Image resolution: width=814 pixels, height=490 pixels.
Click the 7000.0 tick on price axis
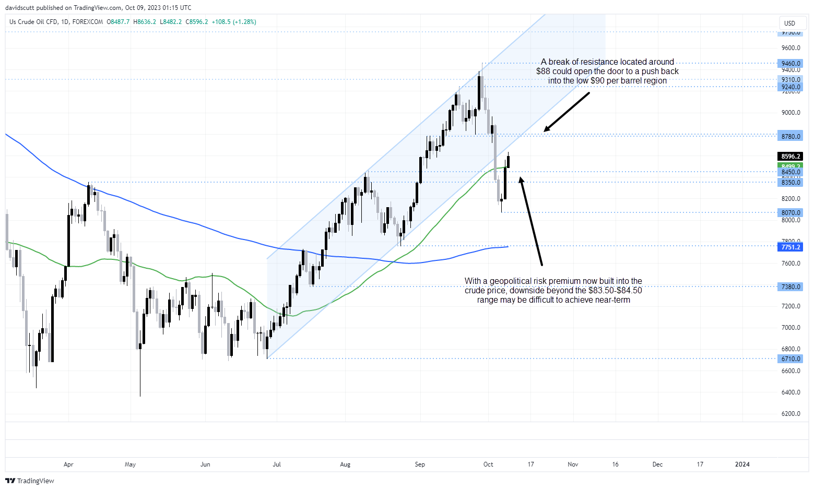(x=791, y=328)
